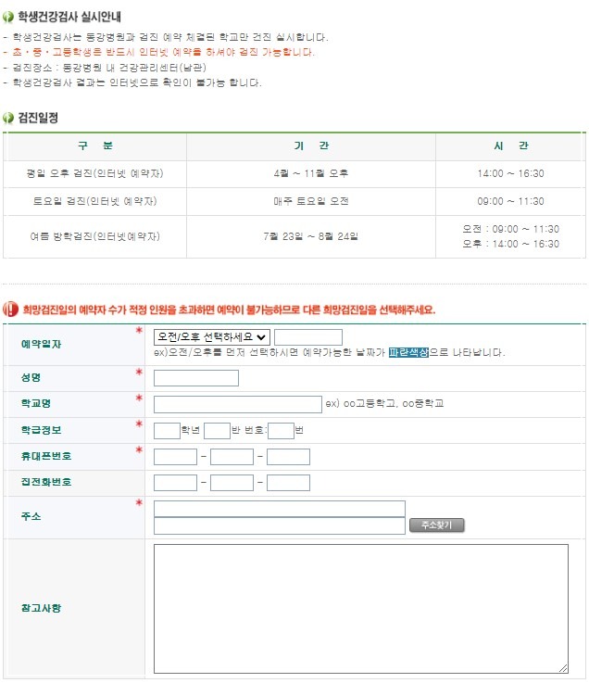Click the ex) oo고등학교, oo중학교 hint text

tap(385, 403)
